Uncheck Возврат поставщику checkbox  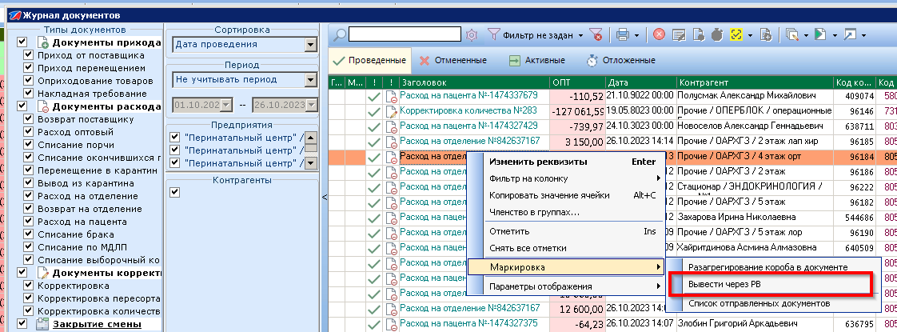(x=28, y=119)
